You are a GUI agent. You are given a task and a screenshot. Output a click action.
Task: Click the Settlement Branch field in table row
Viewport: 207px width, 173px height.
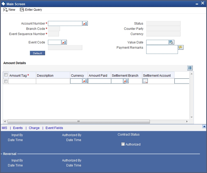(x=117, y=81)
